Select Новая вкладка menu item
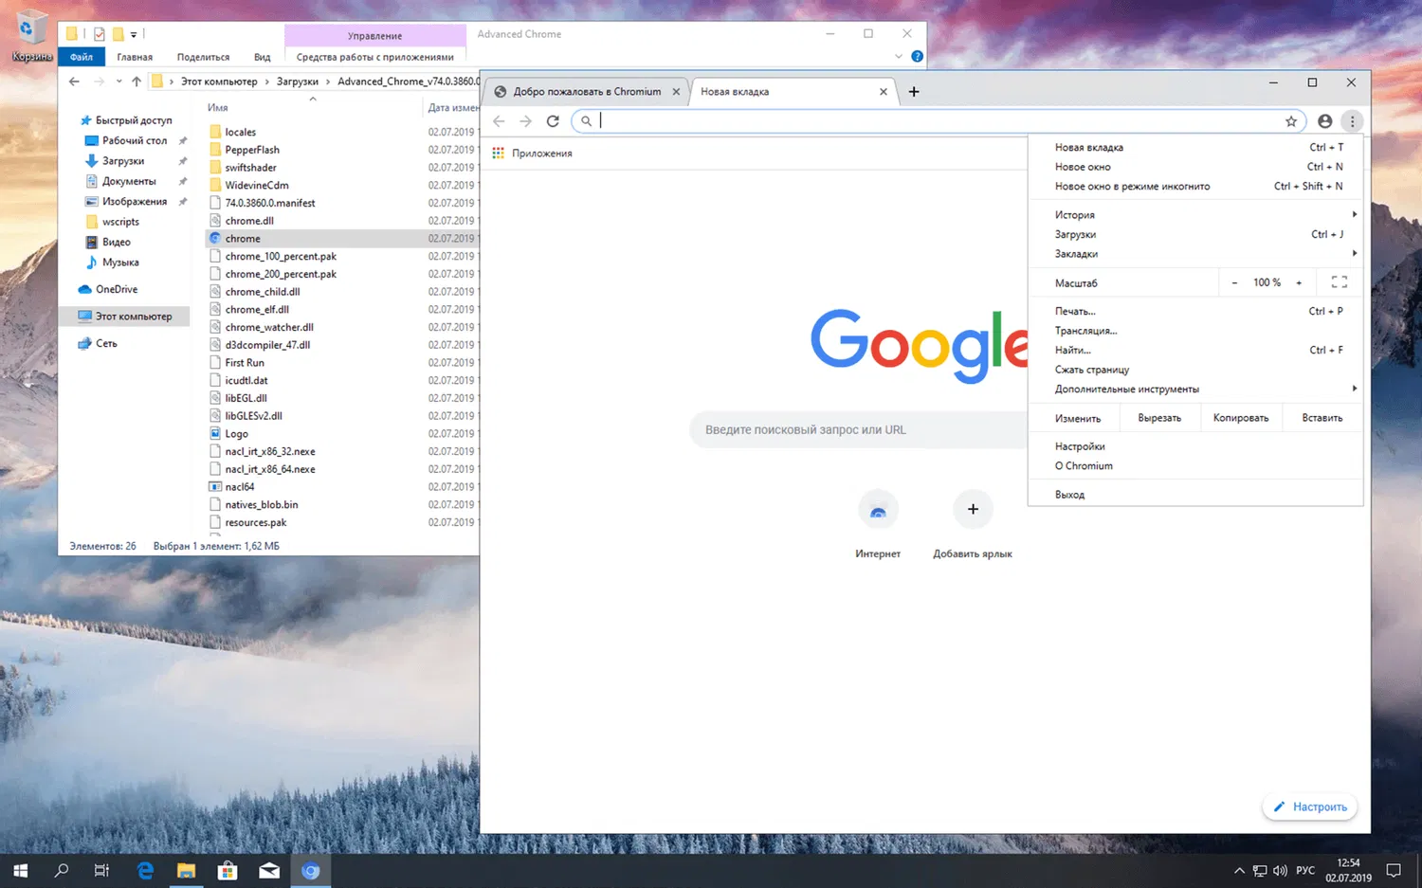Image resolution: width=1422 pixels, height=888 pixels. point(1195,148)
